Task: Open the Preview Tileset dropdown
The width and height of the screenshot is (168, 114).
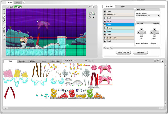Action: [148, 16]
